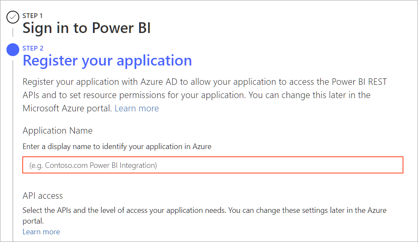Click the Step 1 completed checkmark icon
The width and height of the screenshot is (418, 242).
[x=13, y=18]
